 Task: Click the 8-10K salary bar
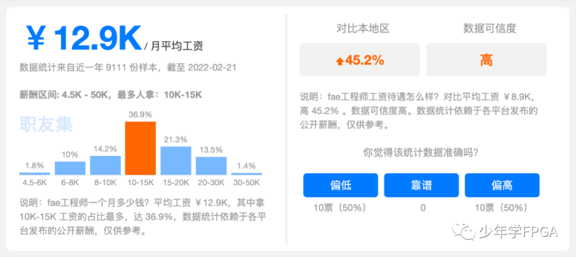click(x=105, y=165)
